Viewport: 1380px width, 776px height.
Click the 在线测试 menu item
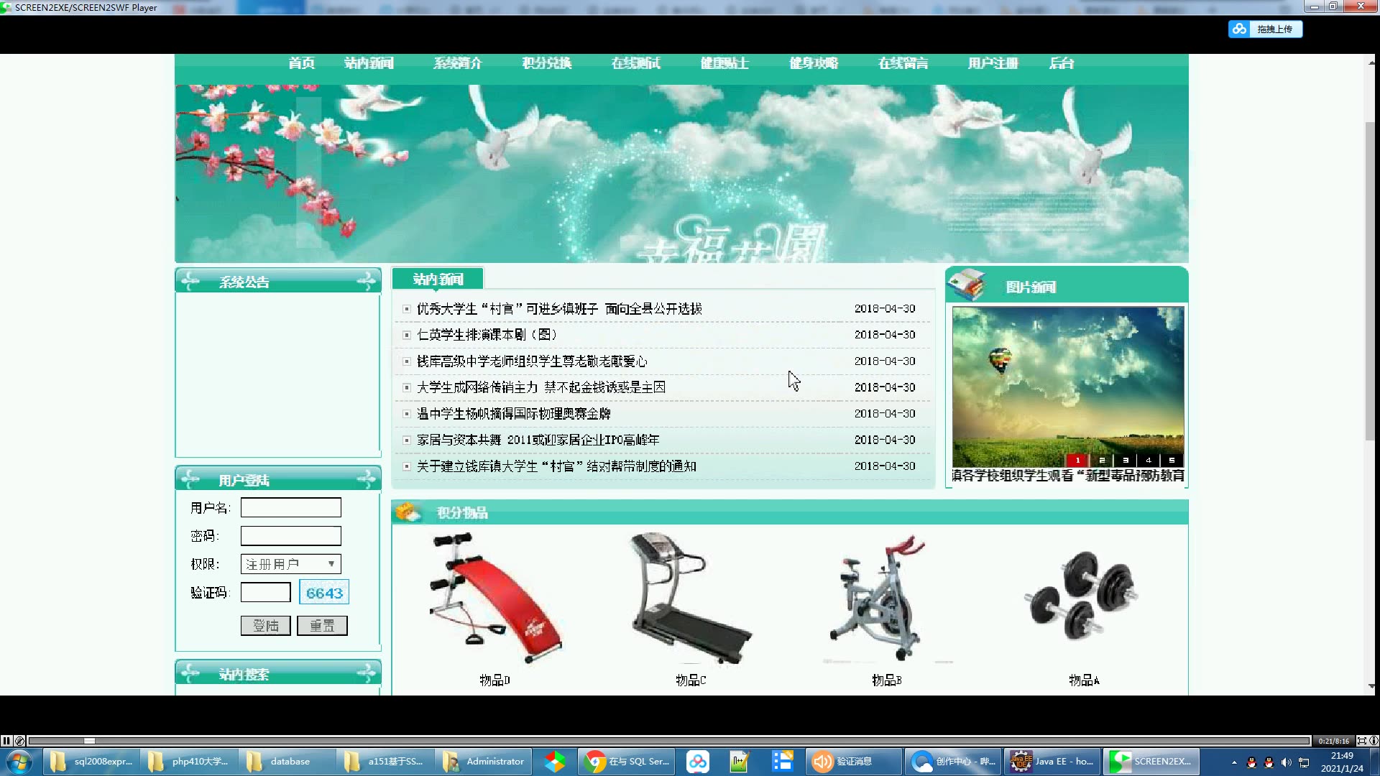coord(635,63)
